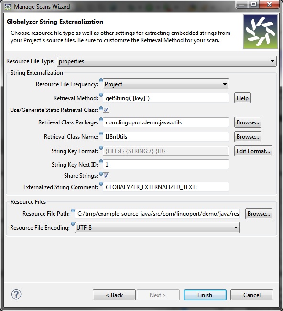Click the help question mark icon
This screenshot has height=311, width=283.
coord(16,294)
